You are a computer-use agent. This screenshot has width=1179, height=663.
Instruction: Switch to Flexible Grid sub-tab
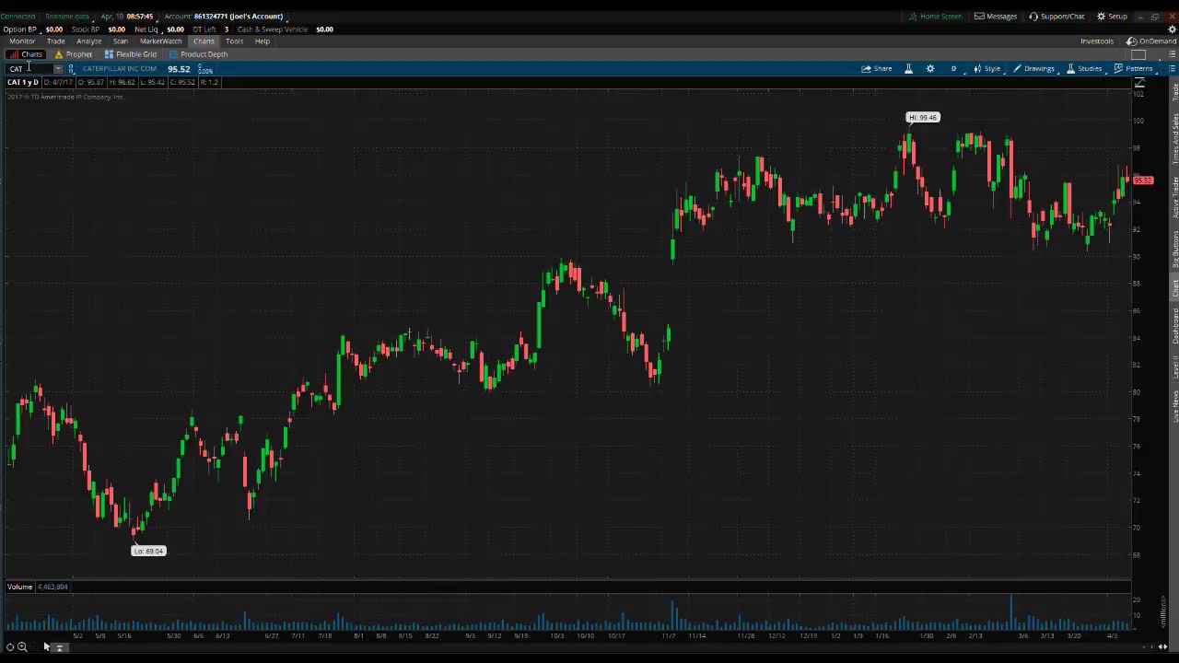(x=131, y=54)
